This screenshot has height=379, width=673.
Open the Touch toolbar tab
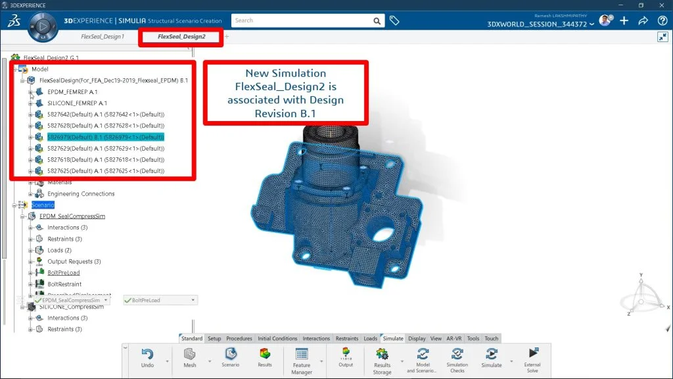click(x=492, y=339)
